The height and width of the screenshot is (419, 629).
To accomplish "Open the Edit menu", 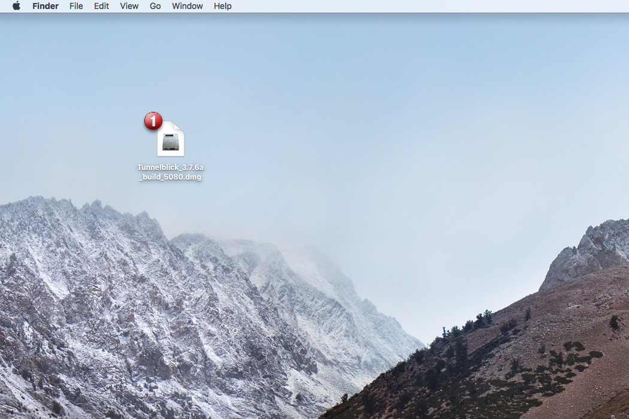I will pos(101,6).
